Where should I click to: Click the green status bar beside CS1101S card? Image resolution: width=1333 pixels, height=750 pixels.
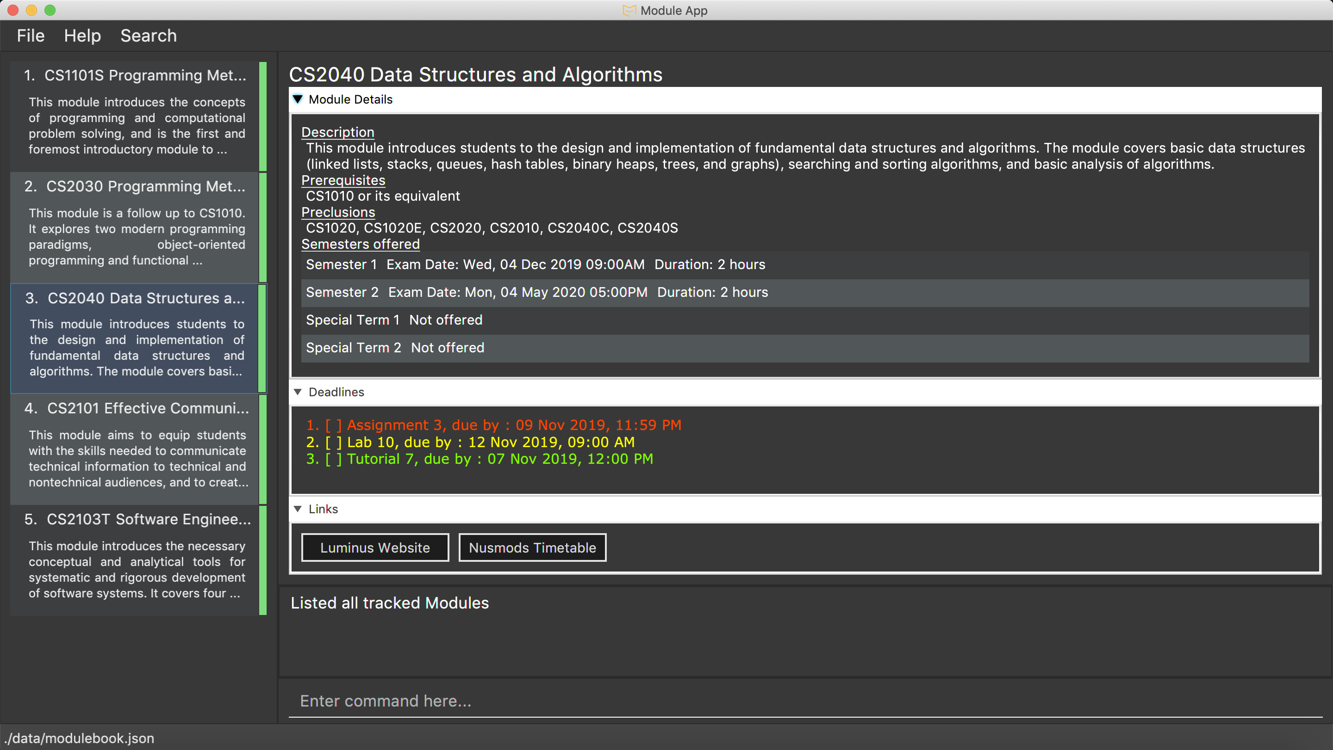[263, 117]
